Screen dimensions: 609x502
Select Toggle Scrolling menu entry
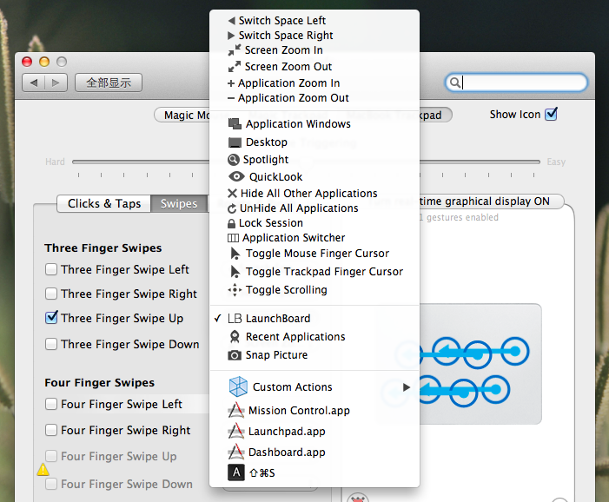click(x=286, y=290)
